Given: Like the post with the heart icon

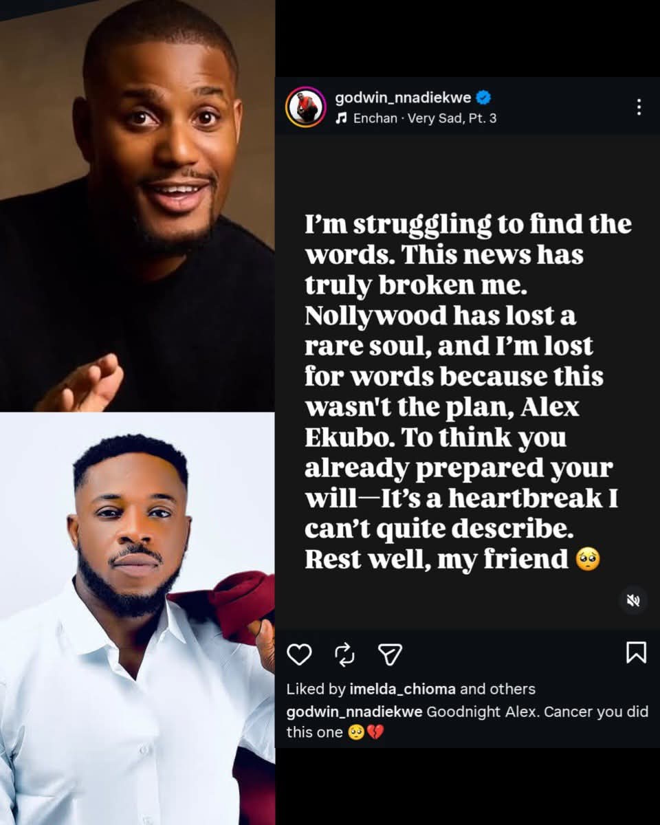Looking at the screenshot, I should 299,654.
